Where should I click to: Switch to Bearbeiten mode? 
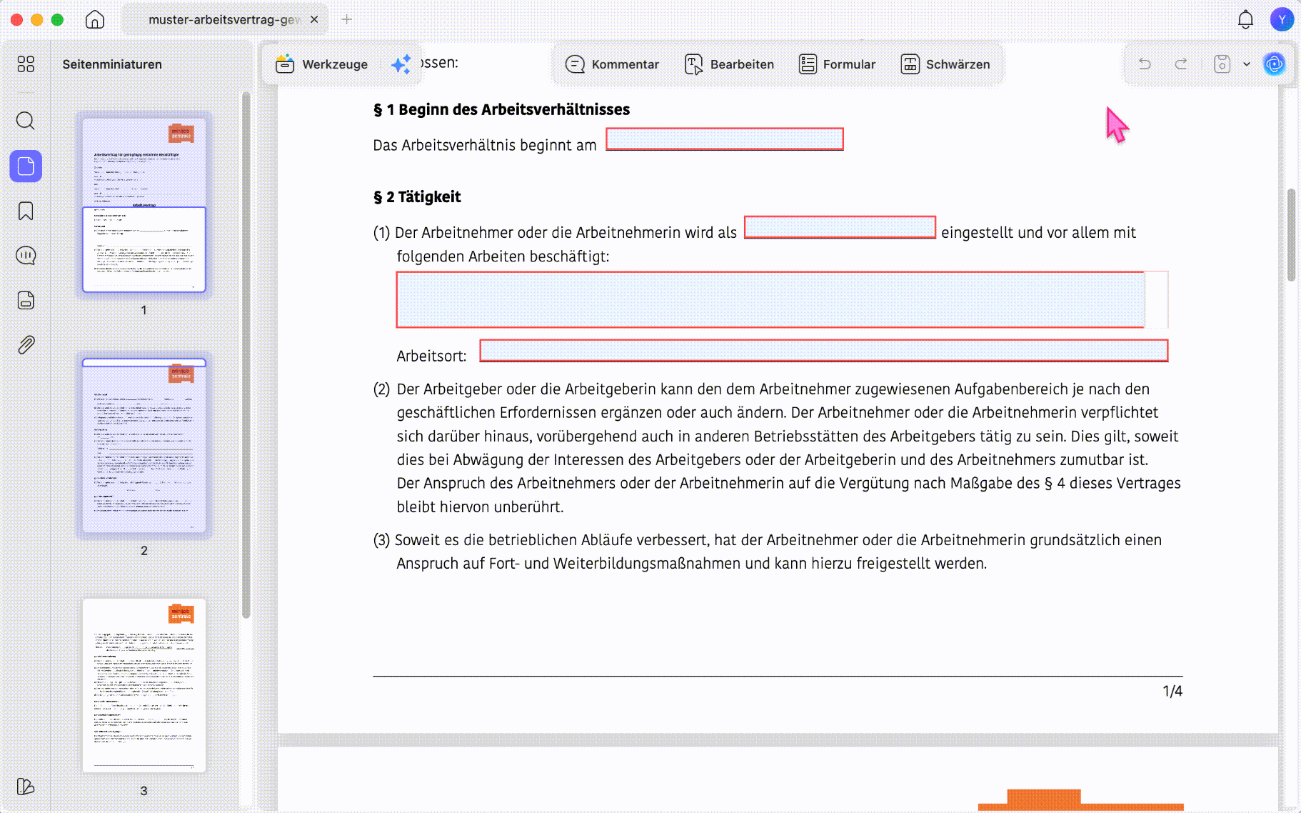[x=729, y=64]
